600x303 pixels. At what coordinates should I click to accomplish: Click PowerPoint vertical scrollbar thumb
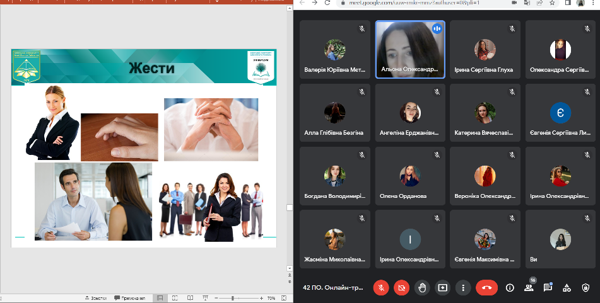[x=290, y=207]
